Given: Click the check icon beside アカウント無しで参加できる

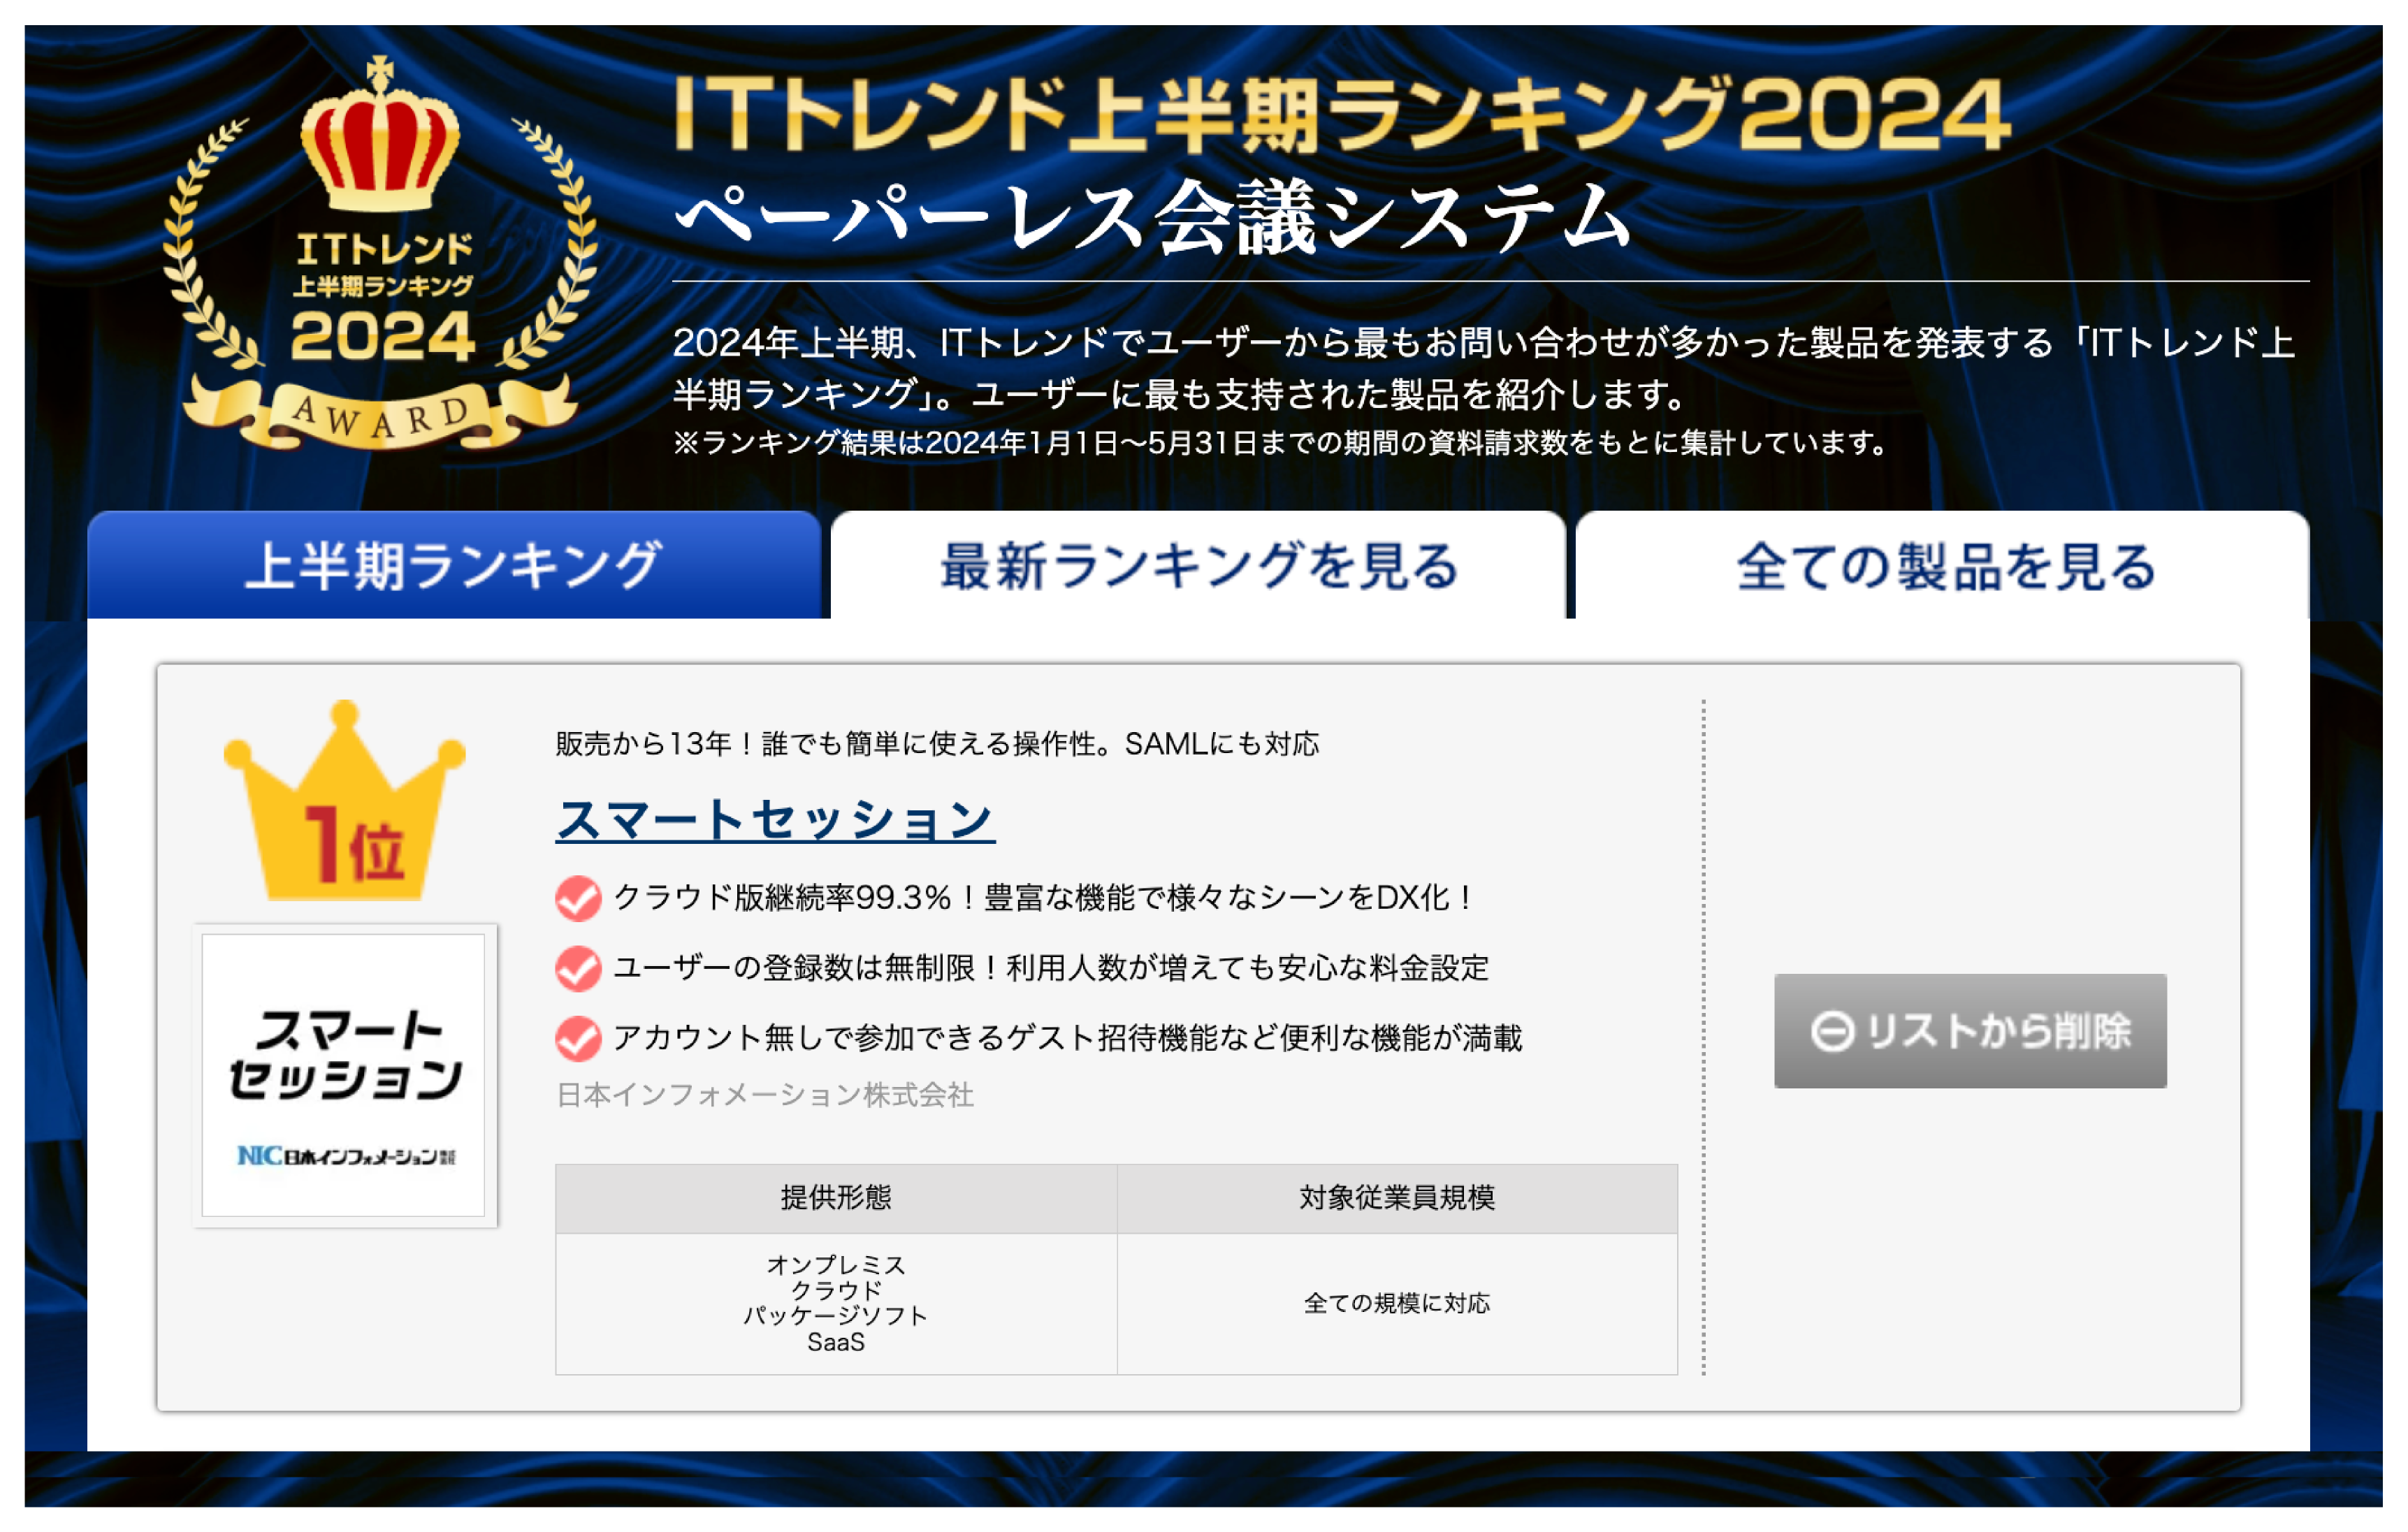Looking at the screenshot, I should (578, 1038).
